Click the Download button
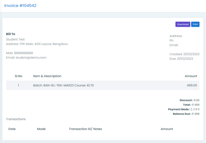Screen dimensions: 206x143 [183, 24]
